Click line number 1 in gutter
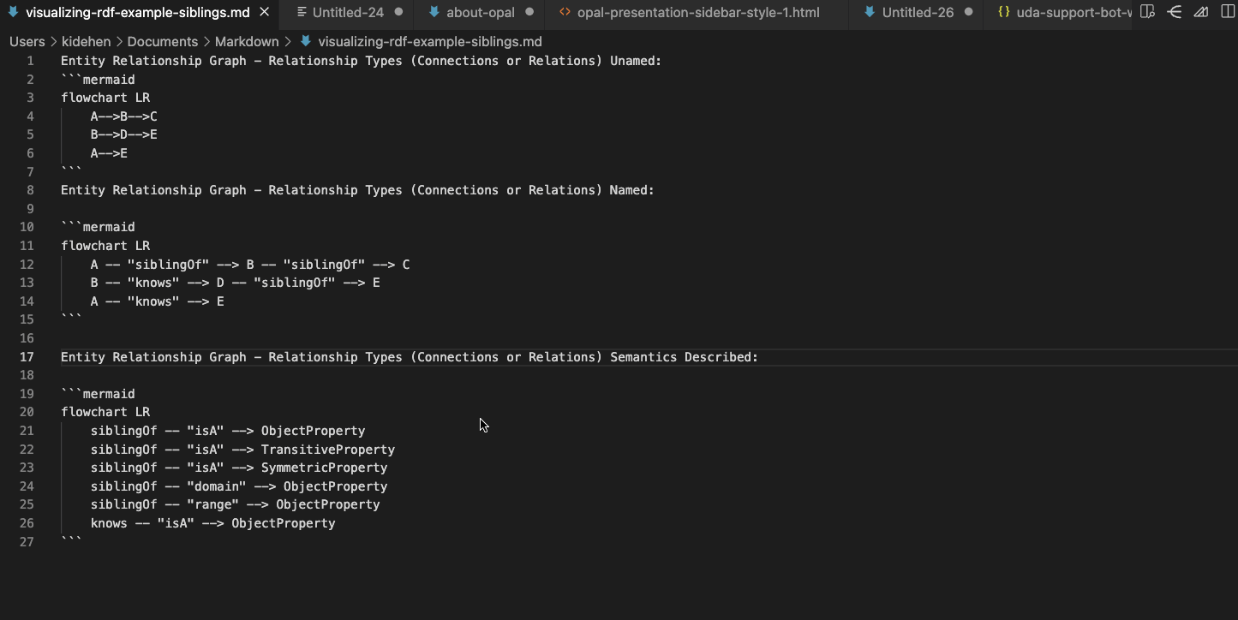The height and width of the screenshot is (620, 1238). tap(31, 61)
